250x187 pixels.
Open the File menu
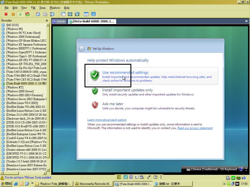7,8
